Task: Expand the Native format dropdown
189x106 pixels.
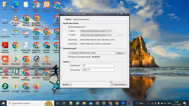Action: tap(113, 31)
